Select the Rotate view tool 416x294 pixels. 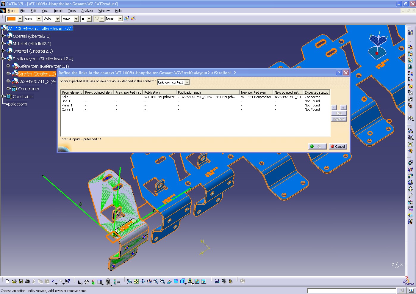tap(149, 281)
